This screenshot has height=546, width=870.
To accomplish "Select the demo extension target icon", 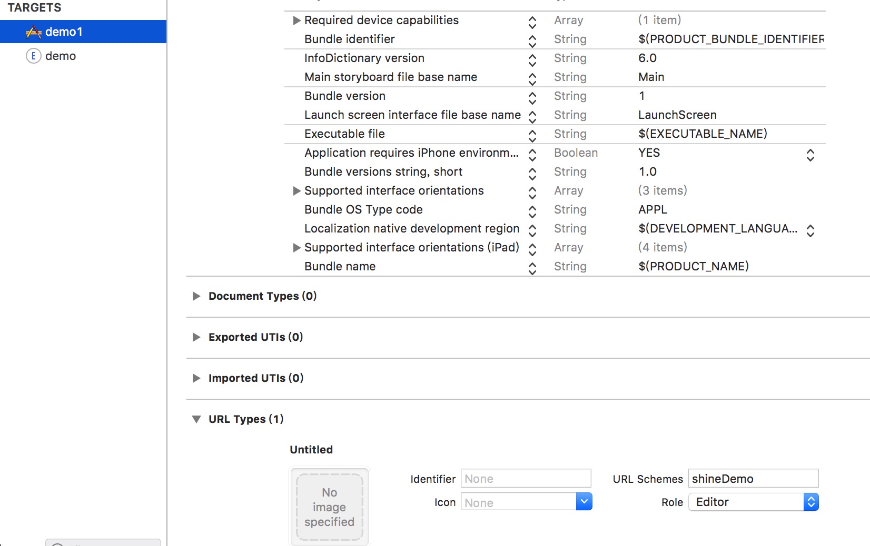I will tap(34, 56).
